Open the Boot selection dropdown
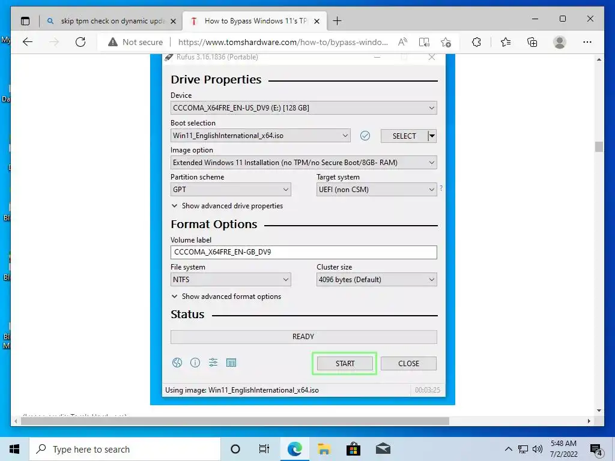 pos(261,136)
